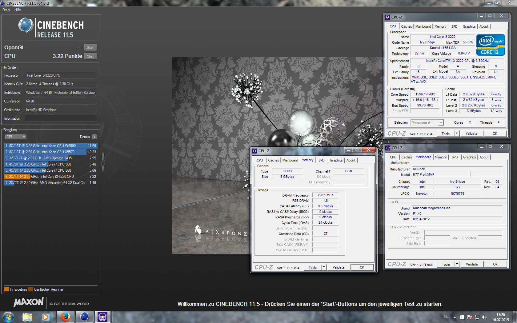
Task: Click Core Speed value 1596.19 MHz
Action: pos(425,94)
